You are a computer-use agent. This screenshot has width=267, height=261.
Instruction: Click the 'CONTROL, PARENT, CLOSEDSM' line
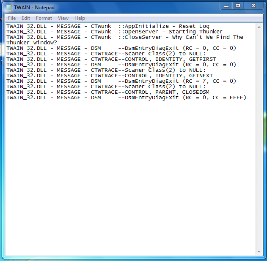click(108, 92)
